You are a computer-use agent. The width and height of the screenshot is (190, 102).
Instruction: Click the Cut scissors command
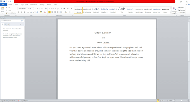[x=8, y=8]
